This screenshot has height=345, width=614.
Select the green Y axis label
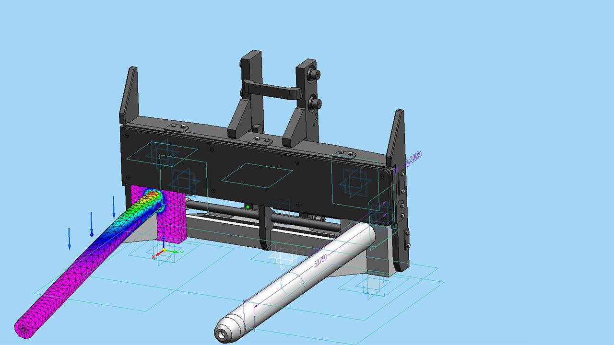click(182, 253)
